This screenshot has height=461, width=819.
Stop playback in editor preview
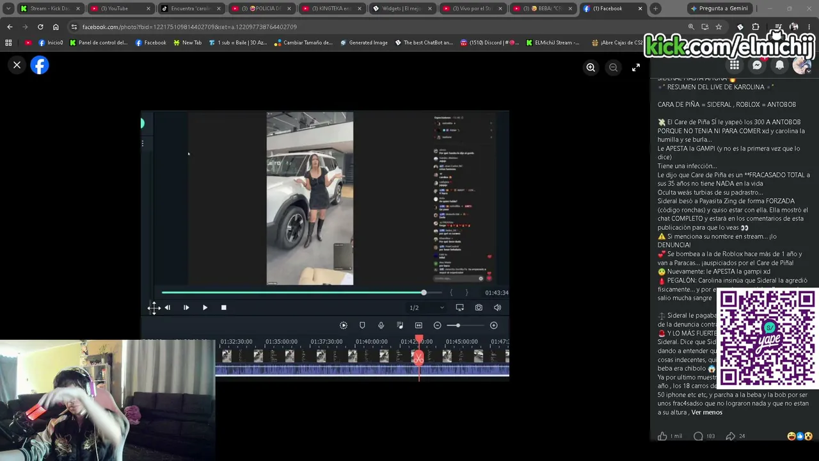[x=223, y=308]
